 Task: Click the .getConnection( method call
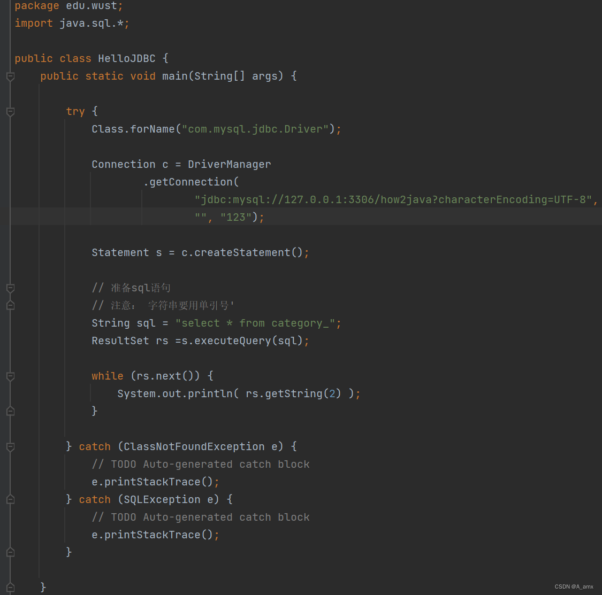coord(191,182)
